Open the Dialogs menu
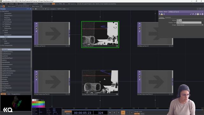This screenshot has width=204, height=115. point(11,4)
